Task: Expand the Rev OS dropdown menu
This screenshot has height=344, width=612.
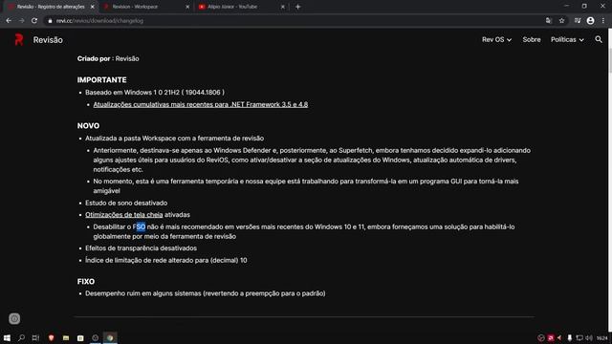Action: click(496, 40)
